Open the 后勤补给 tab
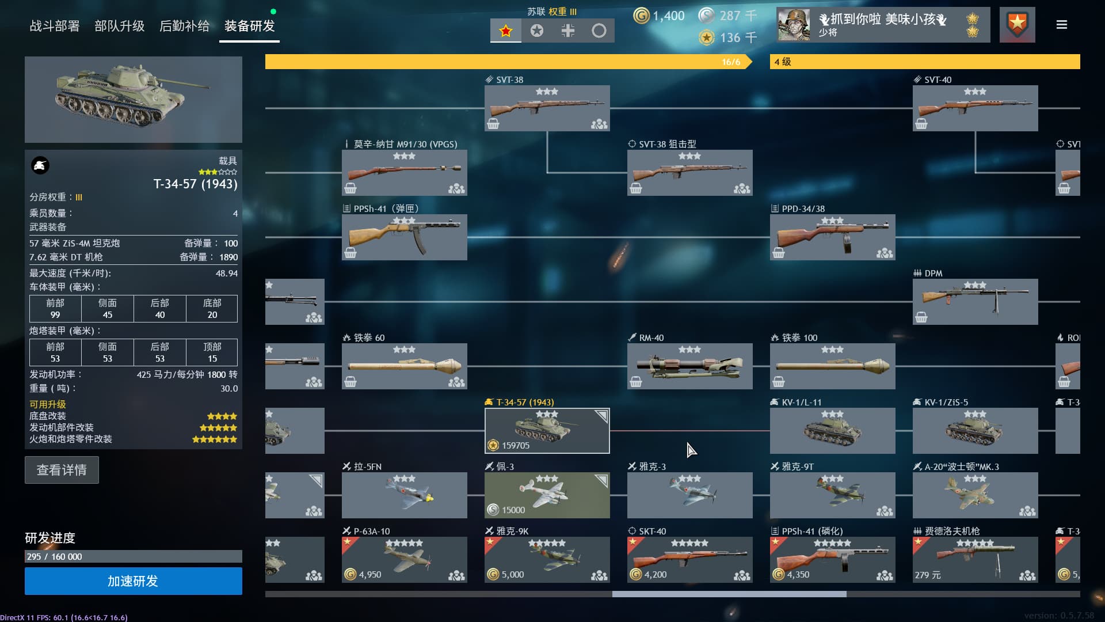The height and width of the screenshot is (622, 1105). point(184,26)
